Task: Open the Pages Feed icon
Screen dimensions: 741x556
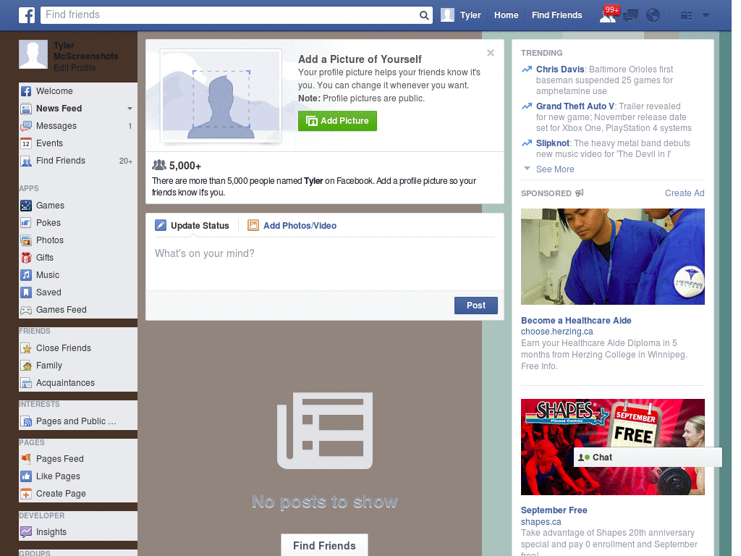Action: (26, 459)
